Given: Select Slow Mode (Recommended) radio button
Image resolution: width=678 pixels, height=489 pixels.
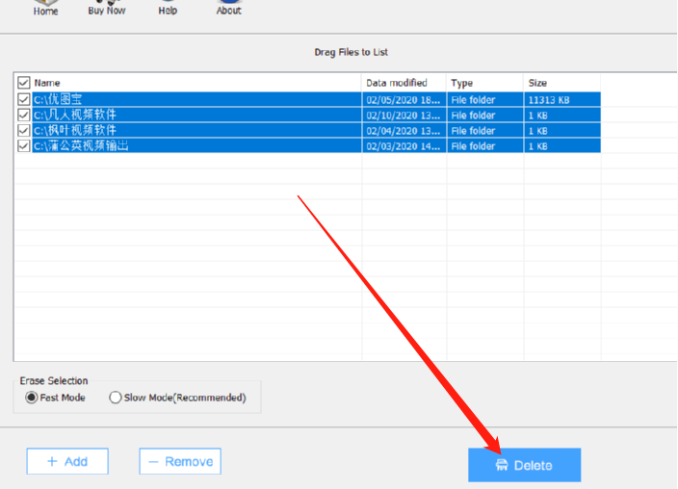Looking at the screenshot, I should 116,398.
